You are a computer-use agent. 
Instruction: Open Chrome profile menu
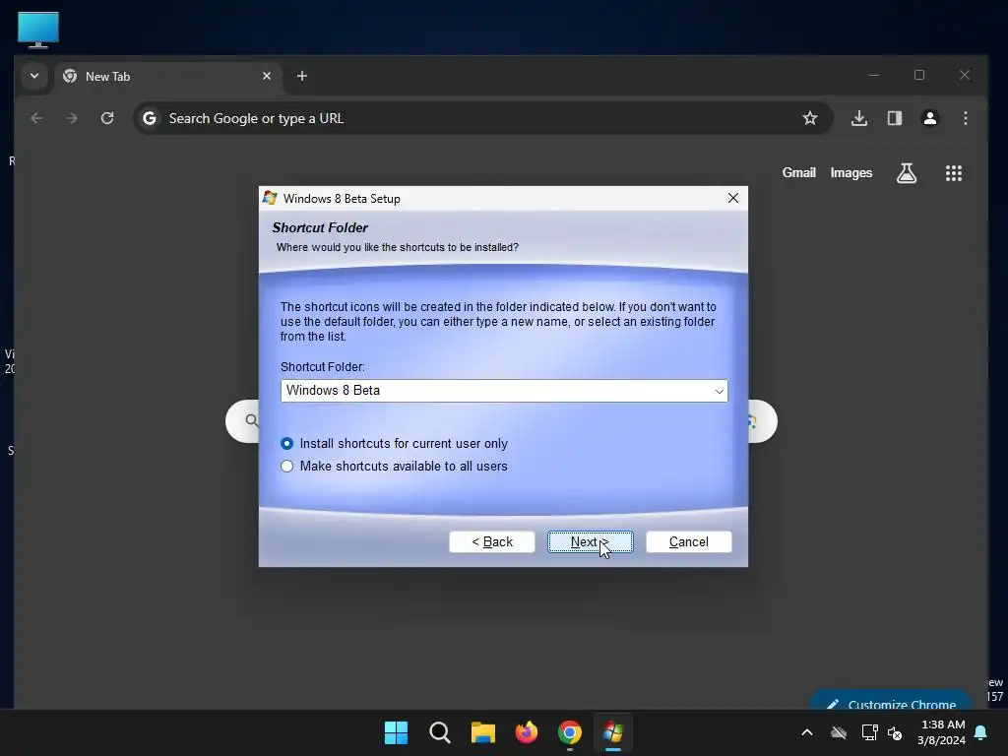tap(930, 118)
